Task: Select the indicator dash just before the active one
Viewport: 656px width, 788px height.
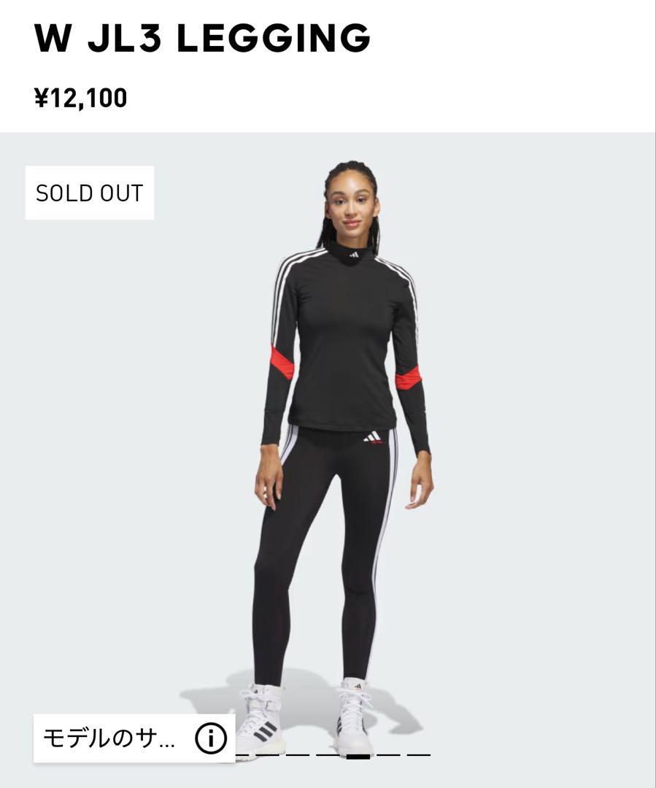Action: tap(328, 755)
